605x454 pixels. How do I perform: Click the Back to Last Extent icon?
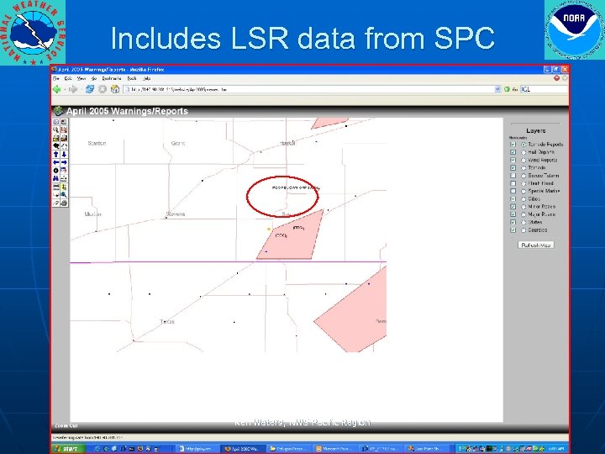click(56, 146)
